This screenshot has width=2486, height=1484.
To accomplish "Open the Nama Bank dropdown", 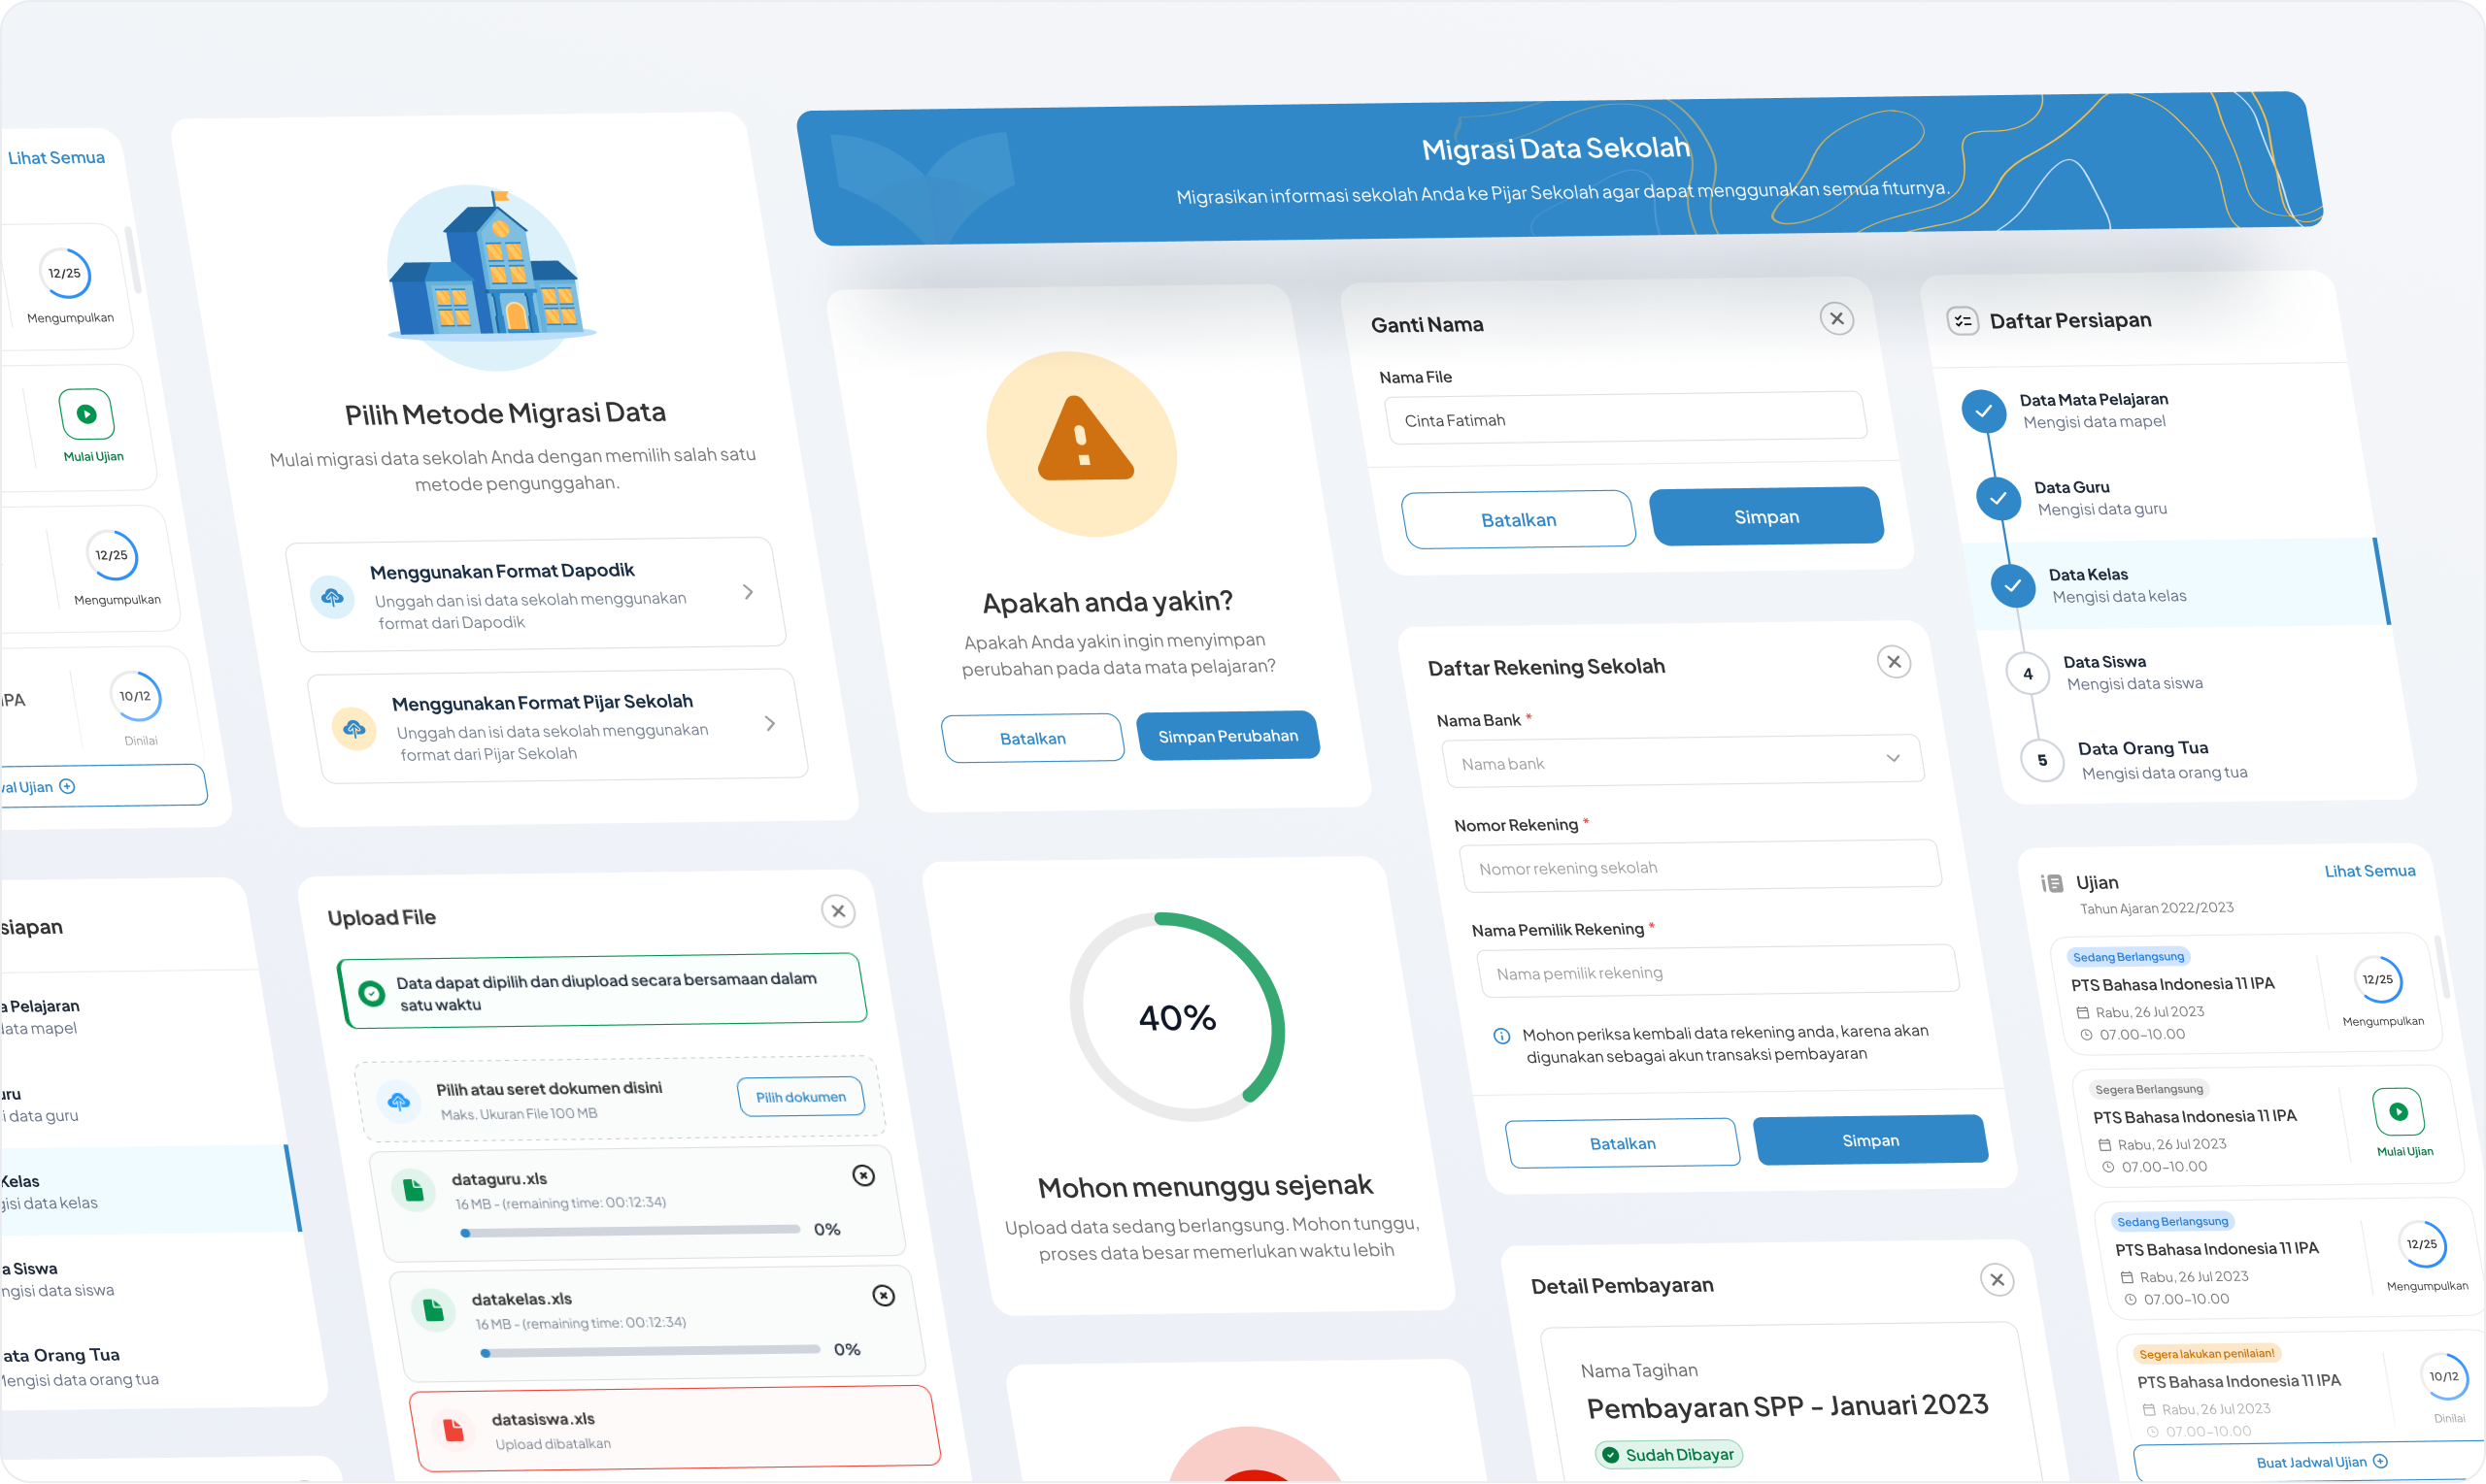I will [1682, 761].
